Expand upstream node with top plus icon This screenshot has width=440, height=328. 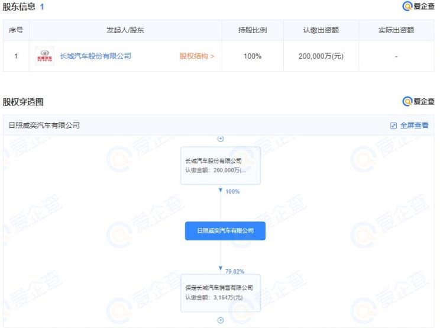pyautogui.click(x=221, y=139)
